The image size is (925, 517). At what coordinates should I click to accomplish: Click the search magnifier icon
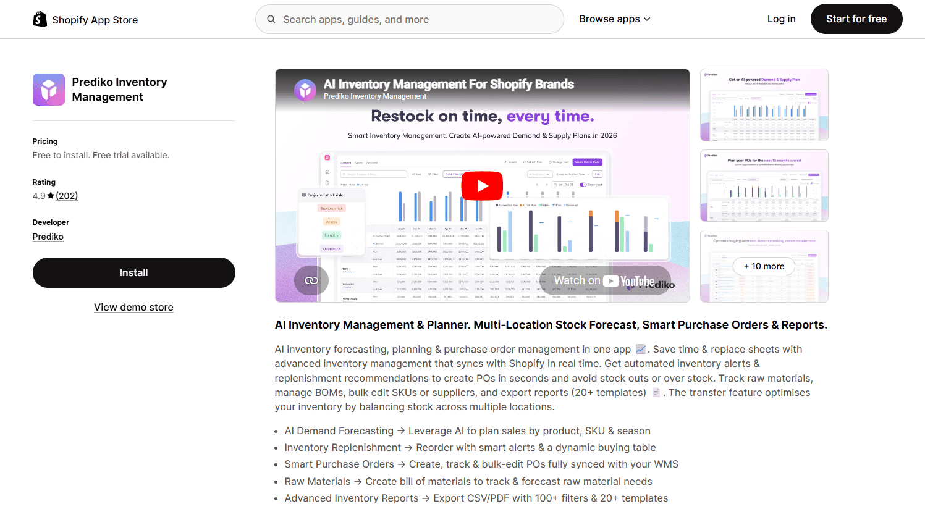click(x=271, y=19)
